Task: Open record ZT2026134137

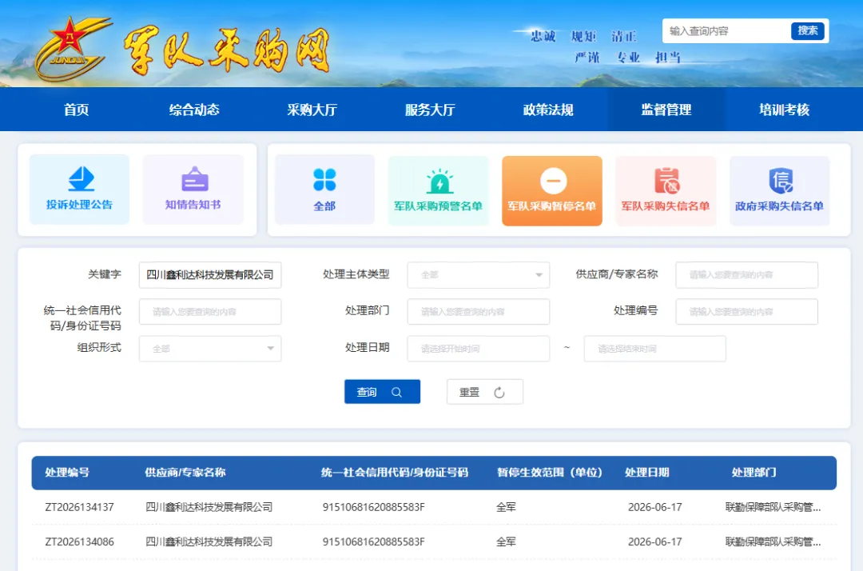Action: 79,507
